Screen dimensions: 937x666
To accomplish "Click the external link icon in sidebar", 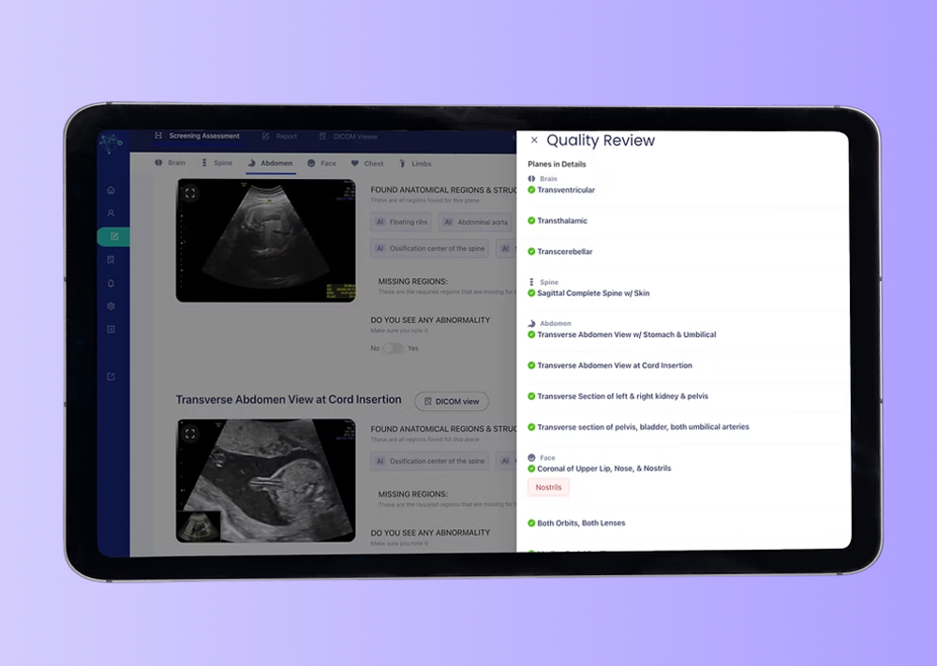I will coord(111,377).
